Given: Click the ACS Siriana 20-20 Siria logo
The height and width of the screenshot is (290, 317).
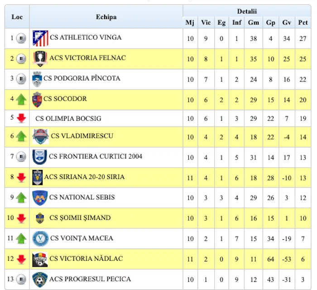Looking at the screenshot, I should [x=37, y=177].
